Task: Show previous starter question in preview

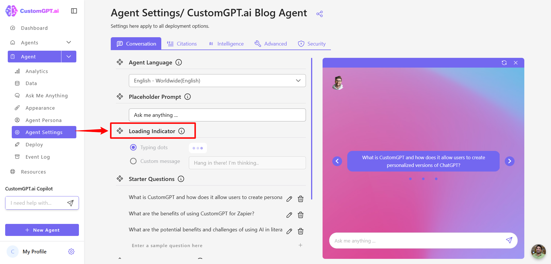Action: (337, 161)
